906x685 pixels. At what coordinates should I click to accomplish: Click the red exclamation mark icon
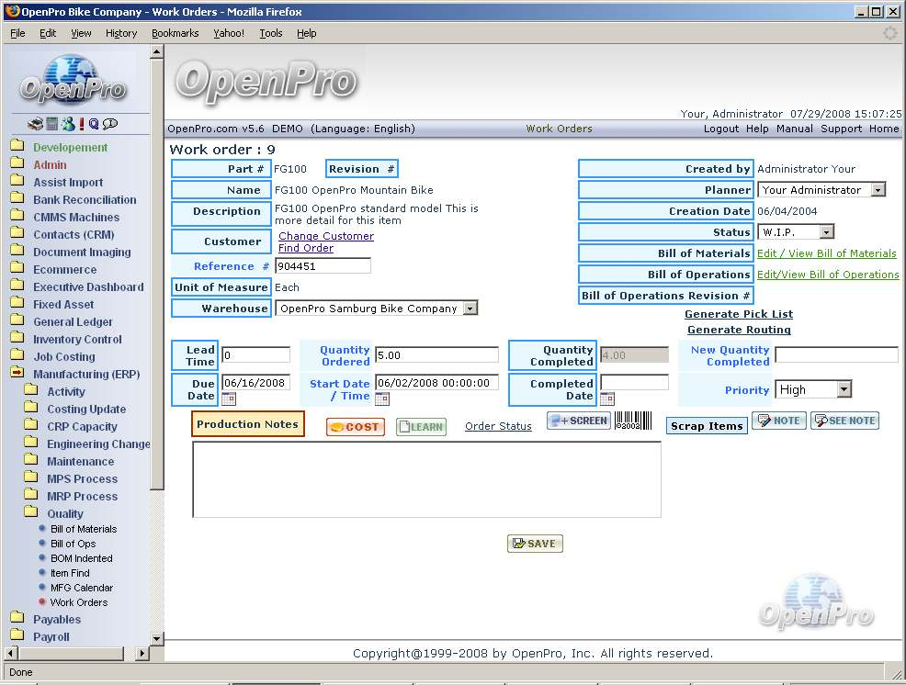[82, 124]
